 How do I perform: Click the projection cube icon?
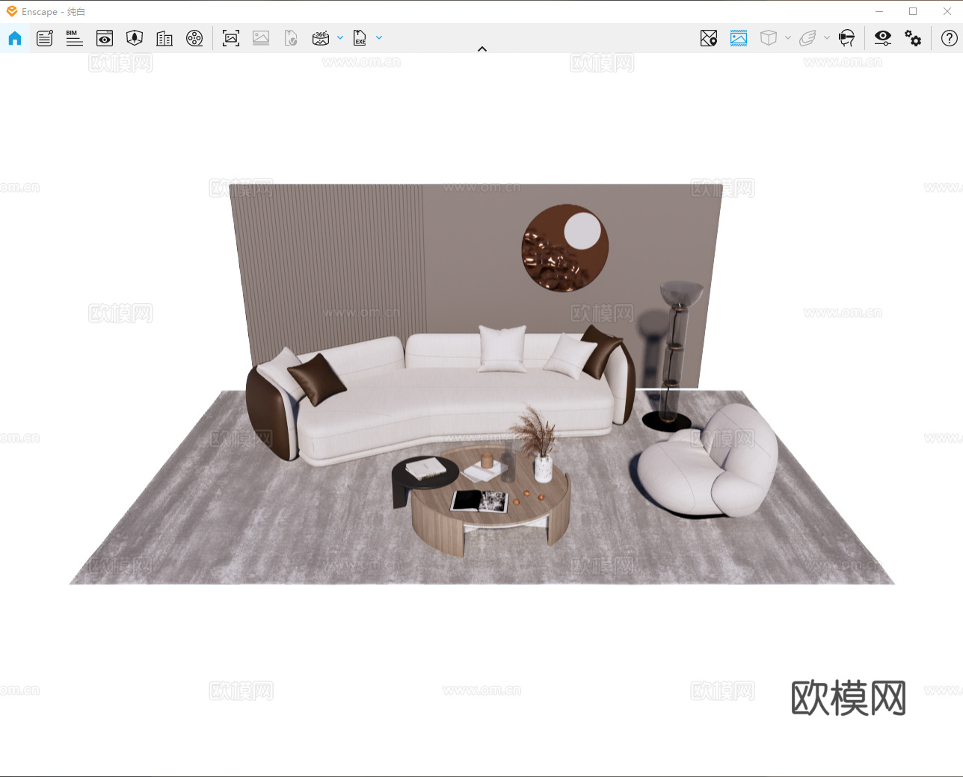tap(769, 38)
